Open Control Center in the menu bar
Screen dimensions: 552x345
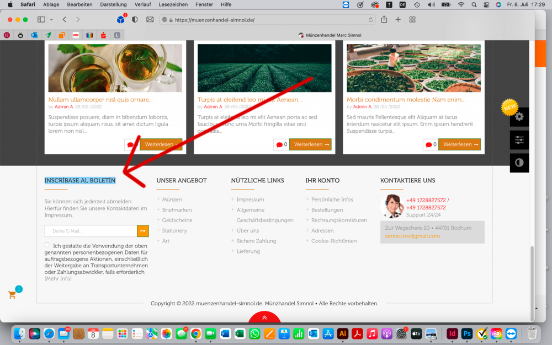486,4
